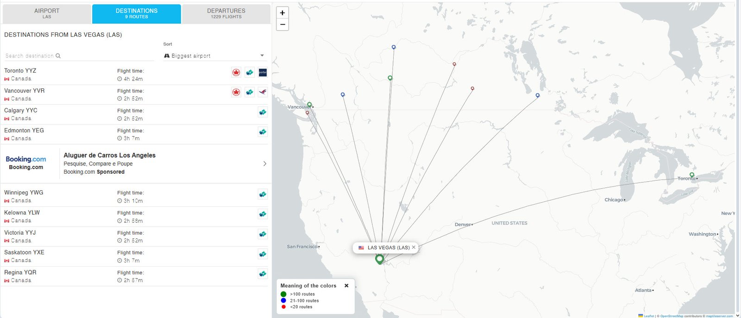Image resolution: width=741 pixels, height=318 pixels.
Task: Click the green Toronto marker on map
Action: coord(692,175)
